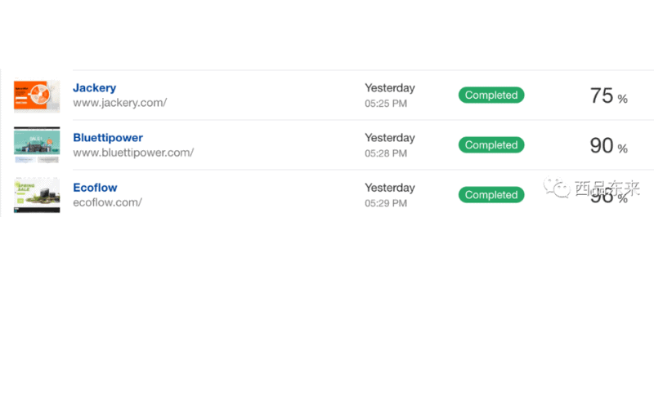Open the Bluettipower site thumbnail
Viewport: 654px width, 408px height.
37,145
